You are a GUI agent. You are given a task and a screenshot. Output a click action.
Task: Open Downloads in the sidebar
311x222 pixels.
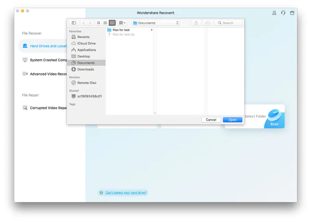[x=86, y=69]
